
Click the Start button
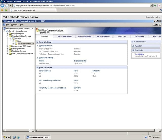click(7, 137)
